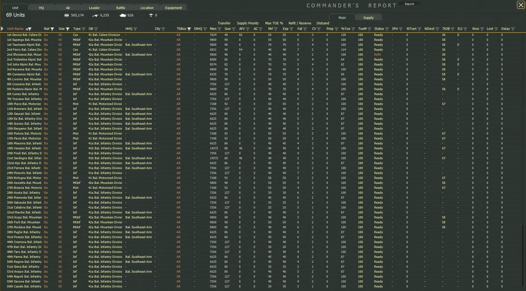
Task: Click the Supply Priority command
Action: pos(248,23)
